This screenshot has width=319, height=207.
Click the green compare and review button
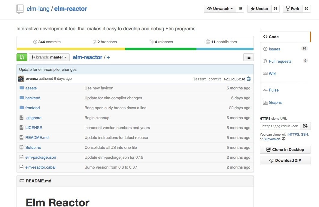(x=22, y=57)
